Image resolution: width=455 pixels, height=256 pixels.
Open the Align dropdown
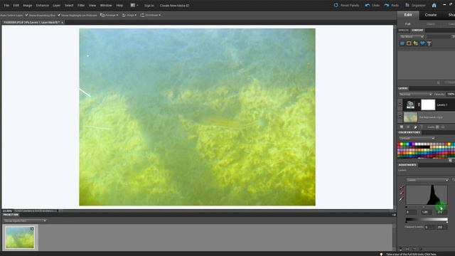point(129,15)
